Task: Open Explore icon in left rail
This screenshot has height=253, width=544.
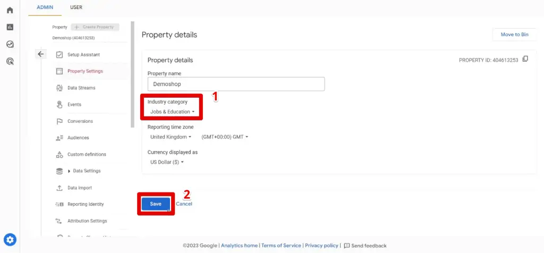Action: (x=10, y=44)
